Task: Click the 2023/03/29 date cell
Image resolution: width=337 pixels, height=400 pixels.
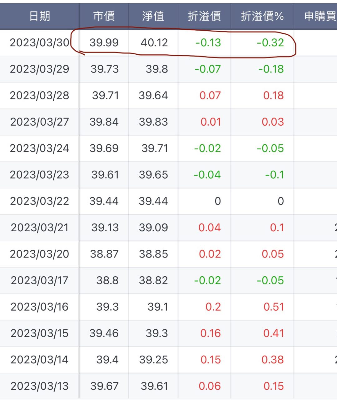Action: [x=40, y=69]
